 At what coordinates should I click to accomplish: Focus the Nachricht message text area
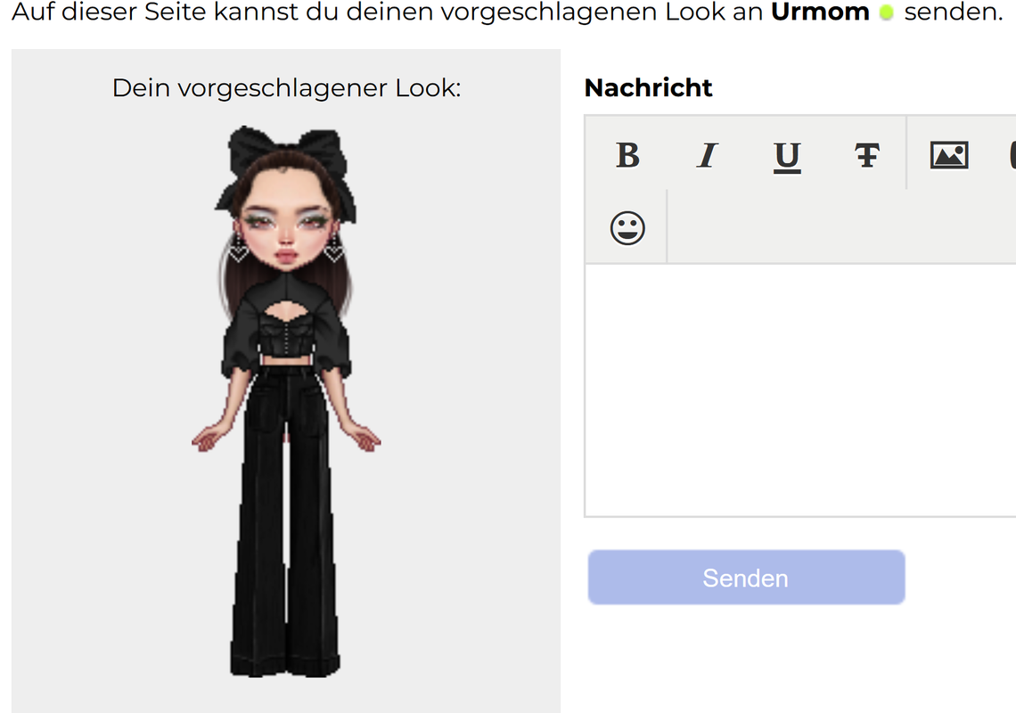coord(800,389)
